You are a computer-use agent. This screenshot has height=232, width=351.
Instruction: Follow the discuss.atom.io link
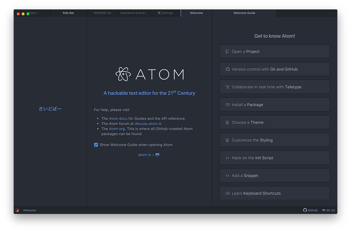click(x=148, y=123)
